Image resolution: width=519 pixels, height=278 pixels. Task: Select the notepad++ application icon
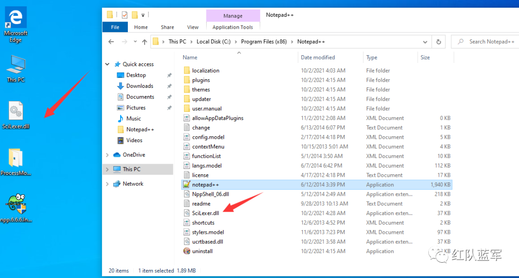[186, 184]
